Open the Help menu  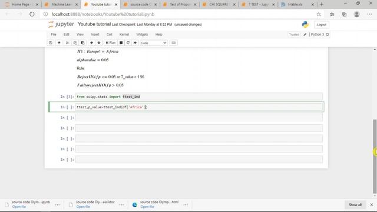(x=158, y=34)
